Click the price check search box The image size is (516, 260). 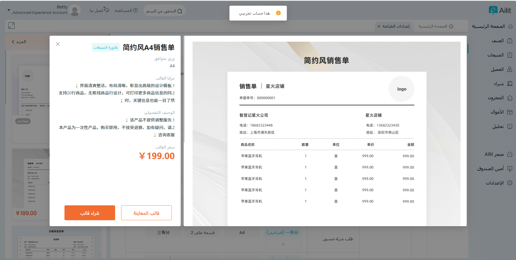coord(164,11)
